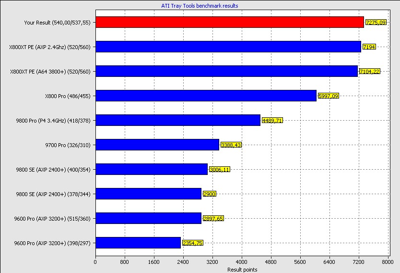The image size is (400, 273).
Task: Click the 800 axis tick label
Action: point(125,262)
